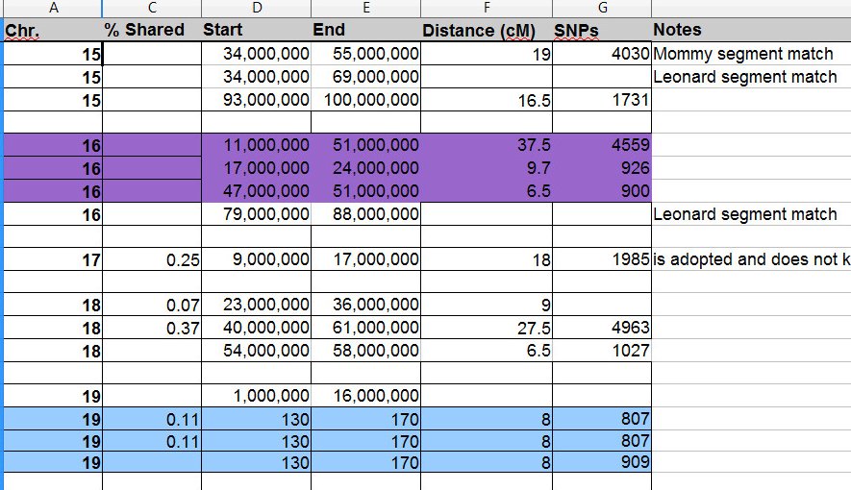Click the 'Distance (cM)' header cell
This screenshot has width=851, height=490.
tap(487, 30)
